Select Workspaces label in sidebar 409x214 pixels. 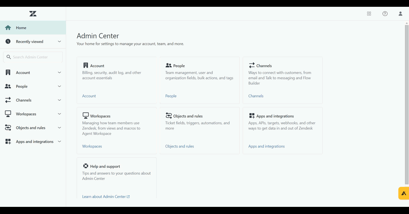(26, 114)
